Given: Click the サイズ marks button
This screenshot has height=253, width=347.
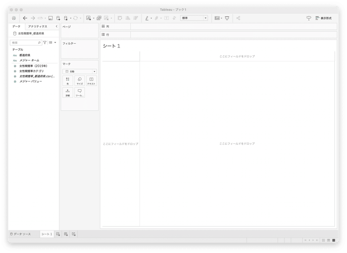Looking at the screenshot, I should tap(80, 81).
